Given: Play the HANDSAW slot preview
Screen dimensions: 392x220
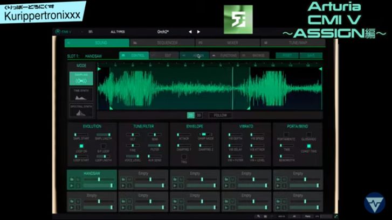Looking at the screenshot, I should (x=72, y=186).
